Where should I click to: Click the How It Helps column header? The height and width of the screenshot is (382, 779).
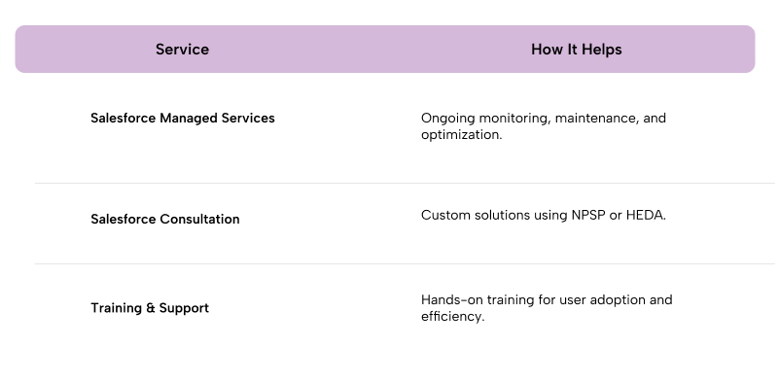coord(577,50)
